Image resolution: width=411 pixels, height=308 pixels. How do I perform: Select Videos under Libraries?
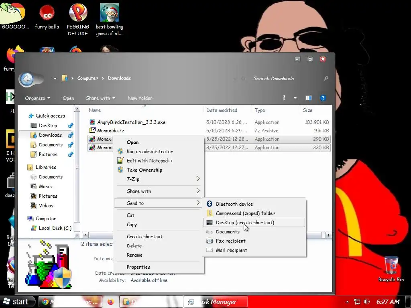(x=42, y=206)
